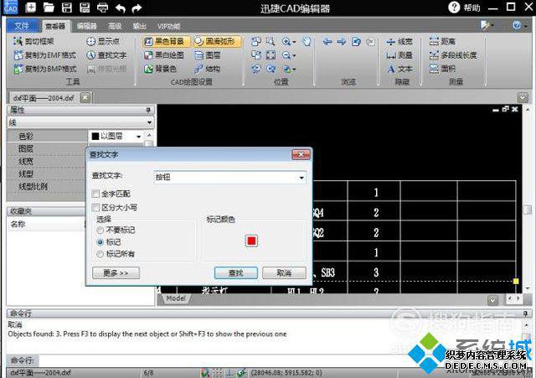536x378 pixels.
Task: Open zoom out dropdown arrow
Action: pyautogui.click(x=294, y=56)
